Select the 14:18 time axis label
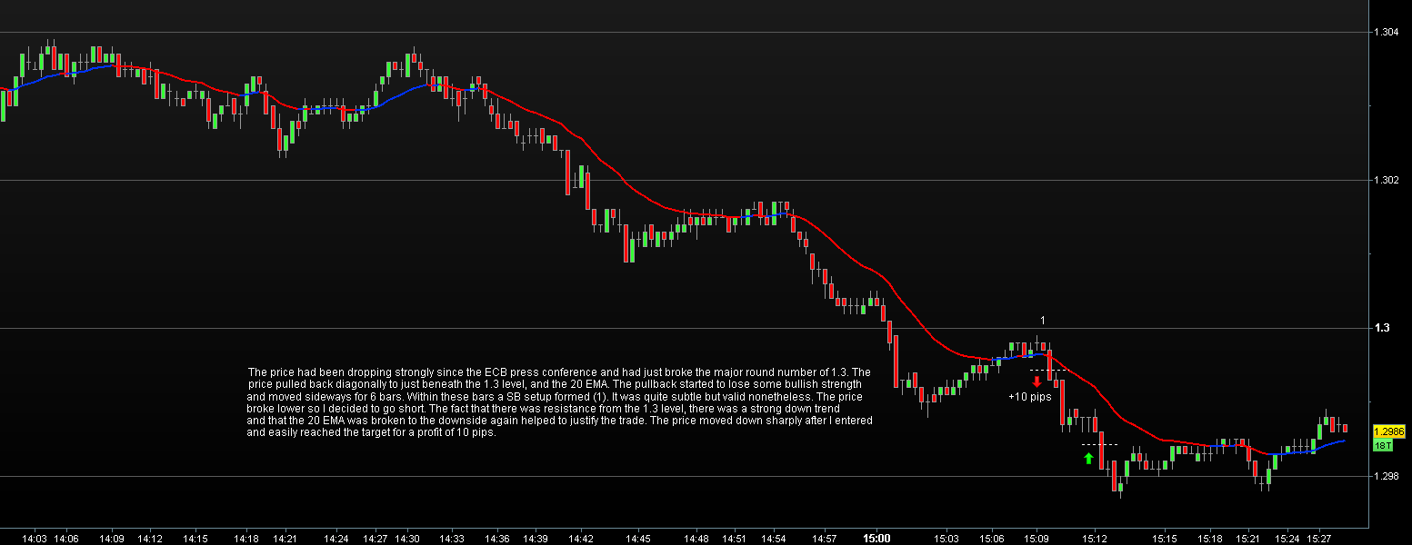Image resolution: width=1412 pixels, height=545 pixels. [246, 539]
